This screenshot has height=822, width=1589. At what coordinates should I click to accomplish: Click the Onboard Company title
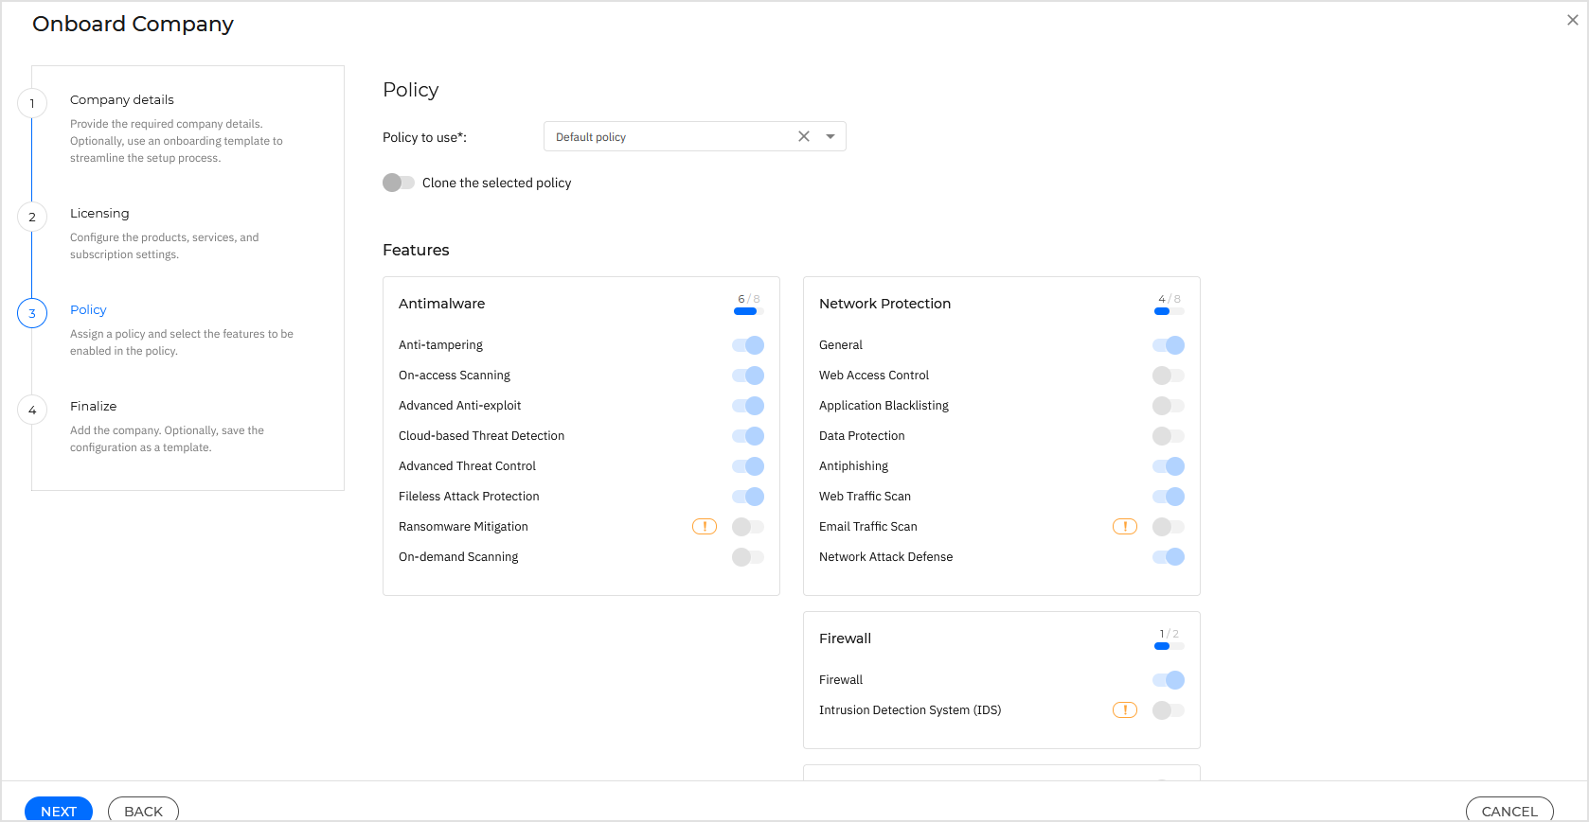click(x=133, y=24)
